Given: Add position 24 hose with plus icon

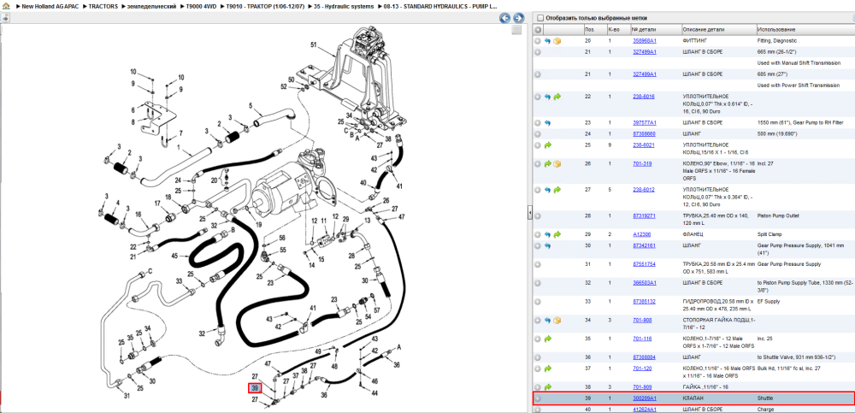Looking at the screenshot, I should 538,133.
